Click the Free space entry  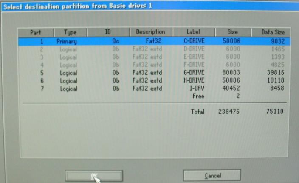pyautogui.click(x=198, y=96)
